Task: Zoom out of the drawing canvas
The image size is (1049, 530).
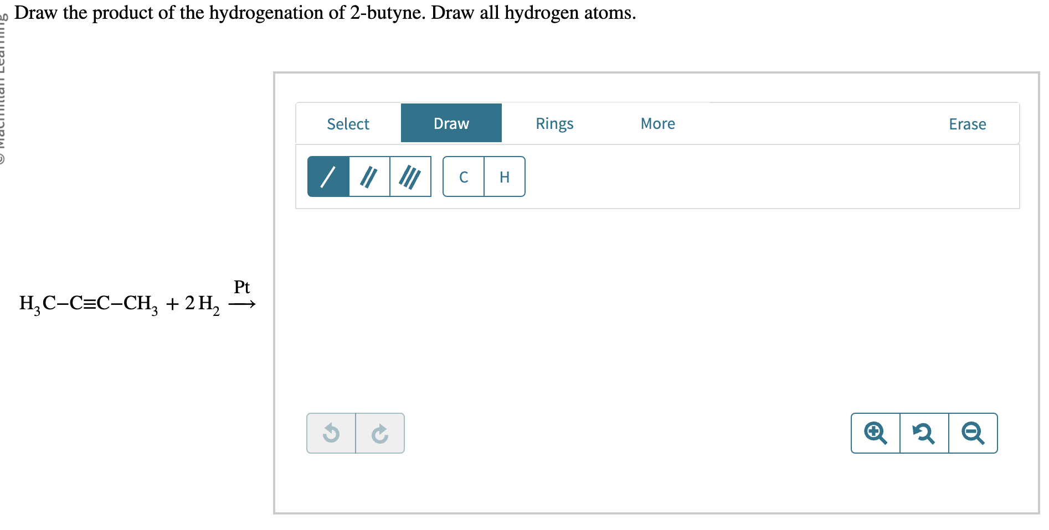Action: tap(973, 433)
